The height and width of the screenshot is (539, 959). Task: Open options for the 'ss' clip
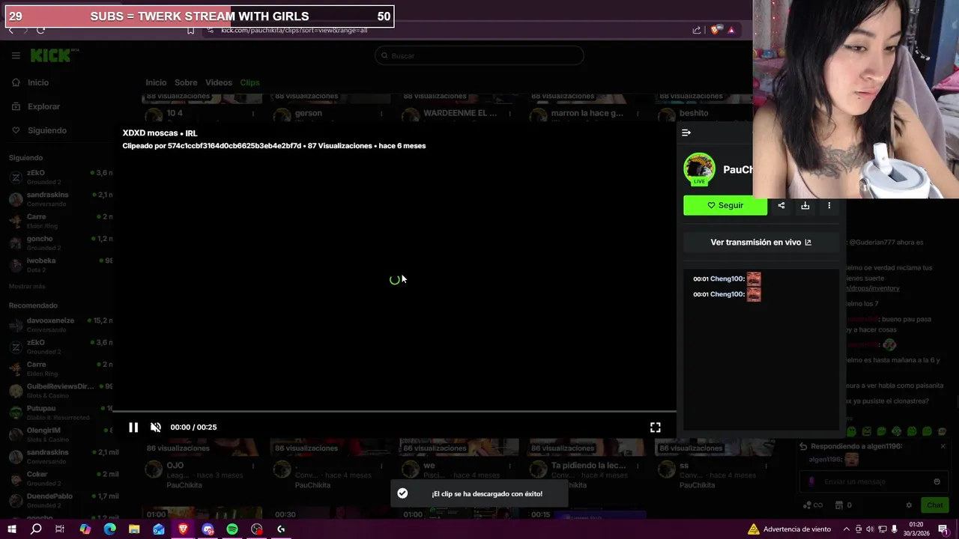[766, 466]
